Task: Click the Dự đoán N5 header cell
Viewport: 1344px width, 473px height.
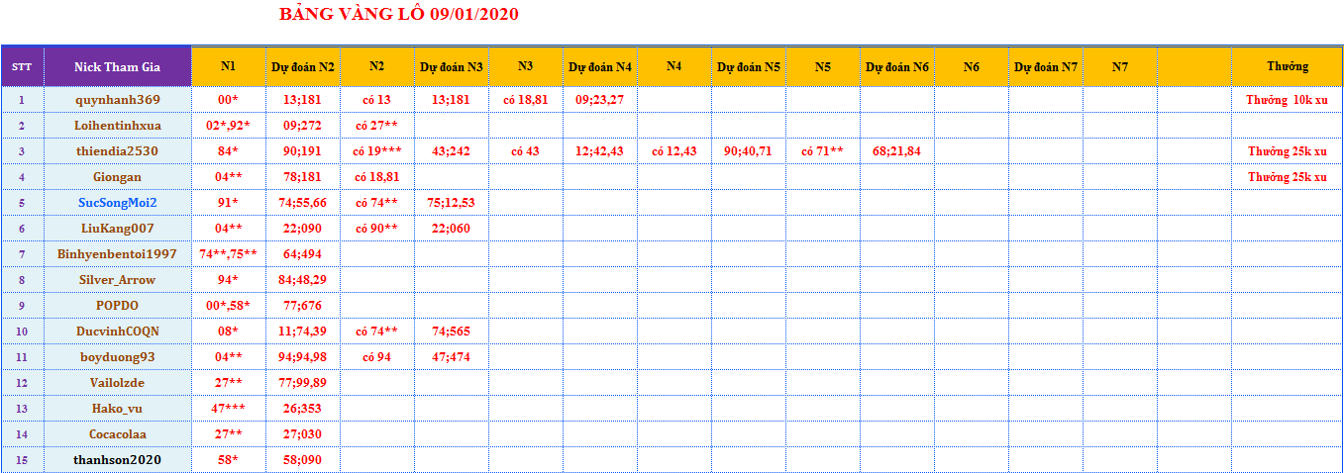Action: [x=749, y=66]
